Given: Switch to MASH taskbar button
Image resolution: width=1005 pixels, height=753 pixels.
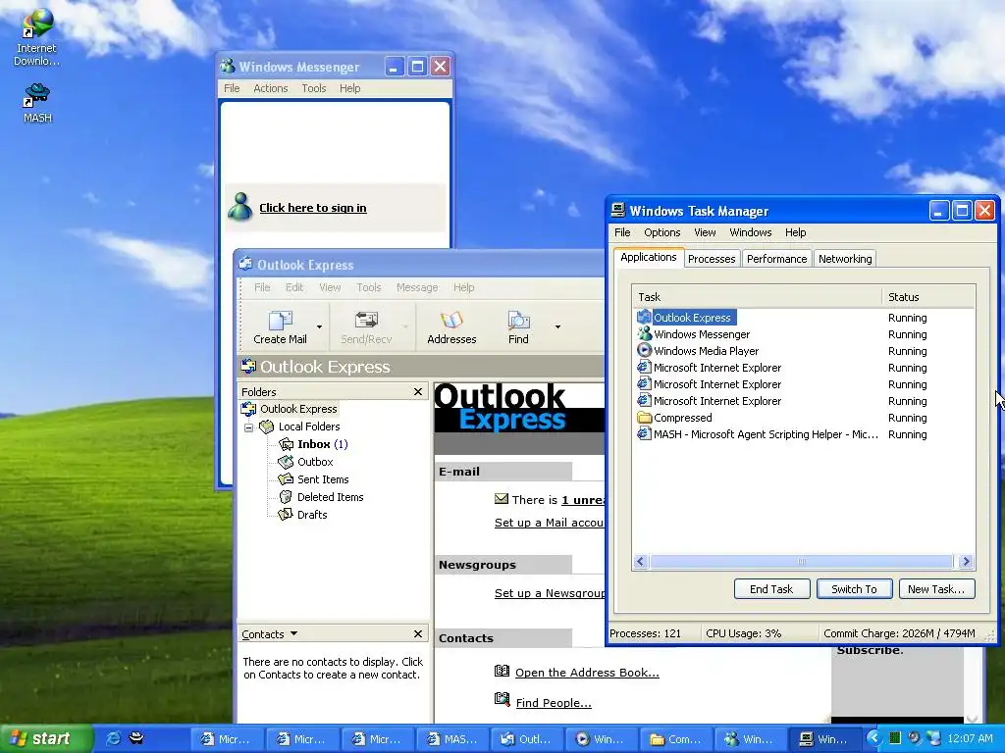Looking at the screenshot, I should click(451, 739).
